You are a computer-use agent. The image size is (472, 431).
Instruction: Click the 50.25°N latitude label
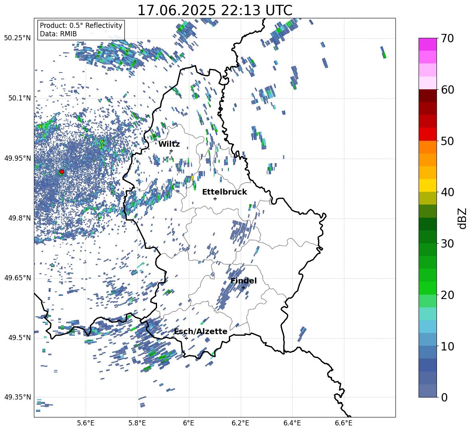(18, 38)
